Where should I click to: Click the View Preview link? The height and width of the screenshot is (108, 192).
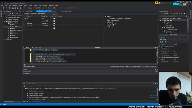coord(152,91)
